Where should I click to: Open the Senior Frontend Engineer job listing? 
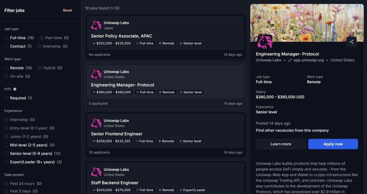[x=117, y=134]
